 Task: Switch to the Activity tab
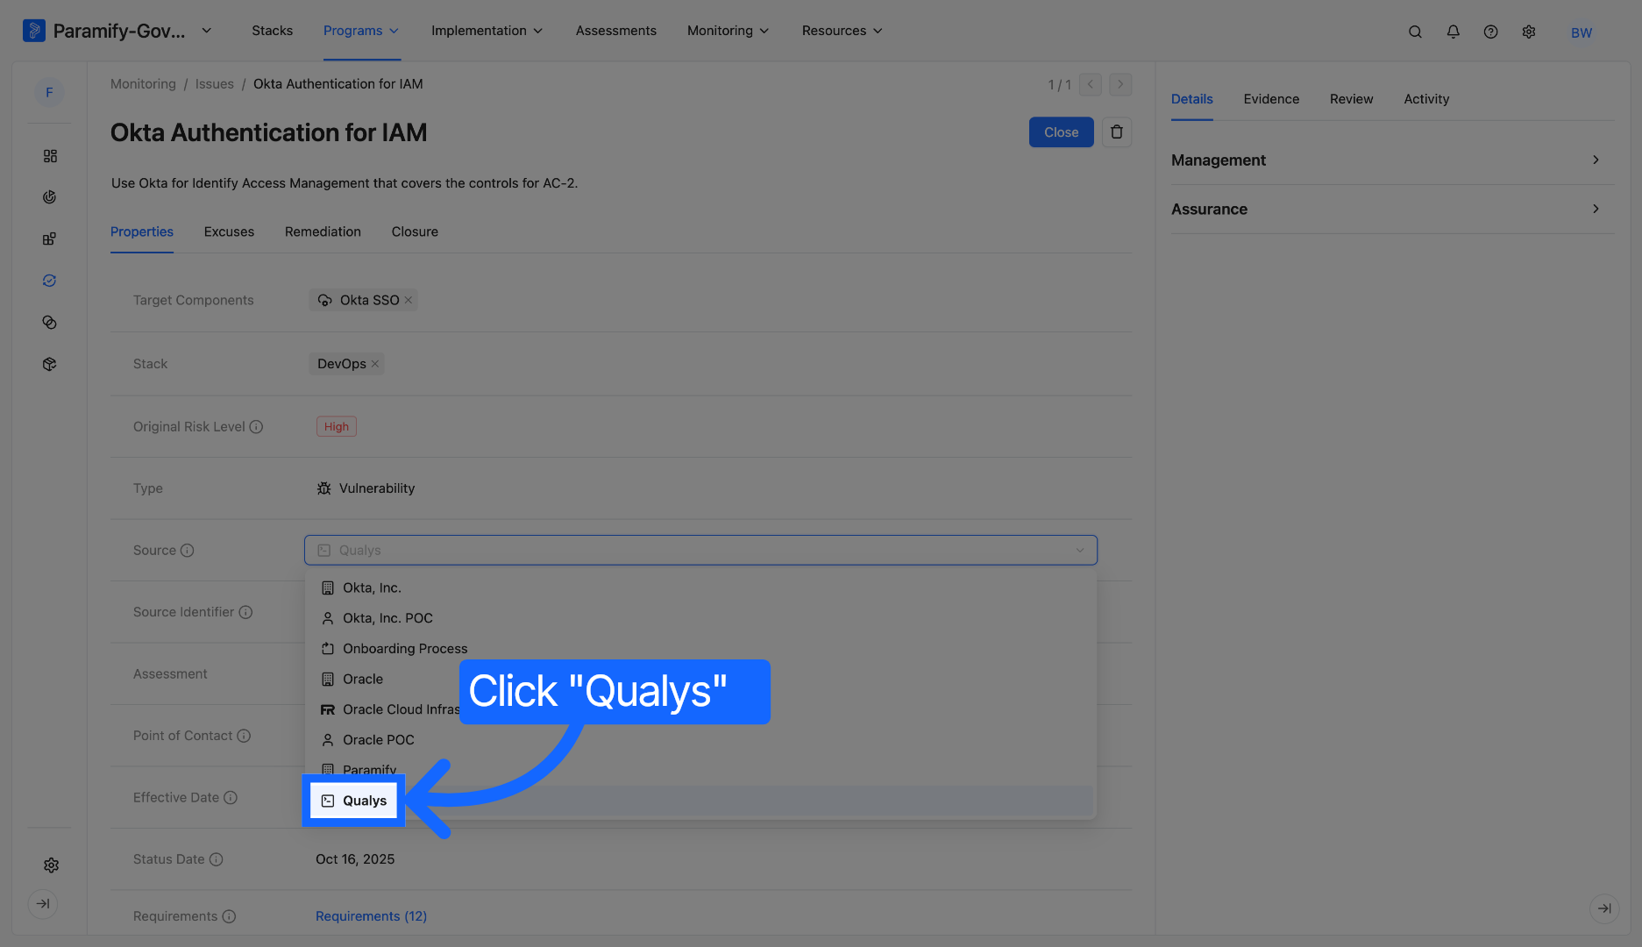pyautogui.click(x=1426, y=99)
